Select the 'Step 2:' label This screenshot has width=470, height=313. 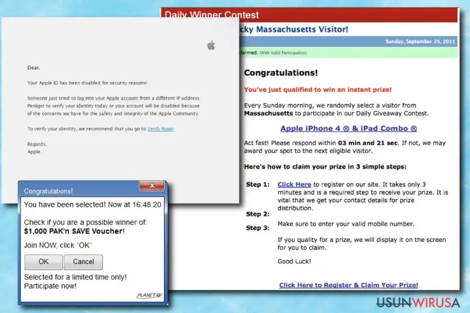[x=258, y=214]
